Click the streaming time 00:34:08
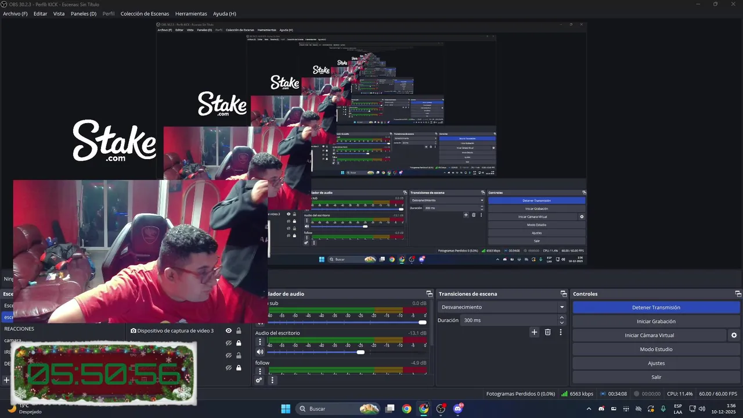 pos(614,394)
